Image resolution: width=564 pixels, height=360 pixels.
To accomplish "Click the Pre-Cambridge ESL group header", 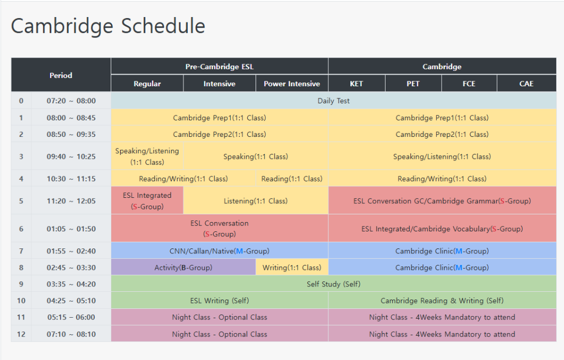I will point(219,67).
